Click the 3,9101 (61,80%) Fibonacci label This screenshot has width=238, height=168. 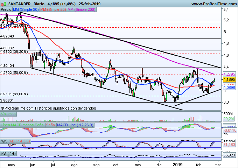pos(14,94)
